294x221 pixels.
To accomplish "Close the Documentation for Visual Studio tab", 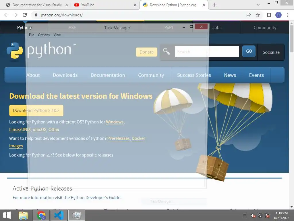I will (x=67, y=5).
